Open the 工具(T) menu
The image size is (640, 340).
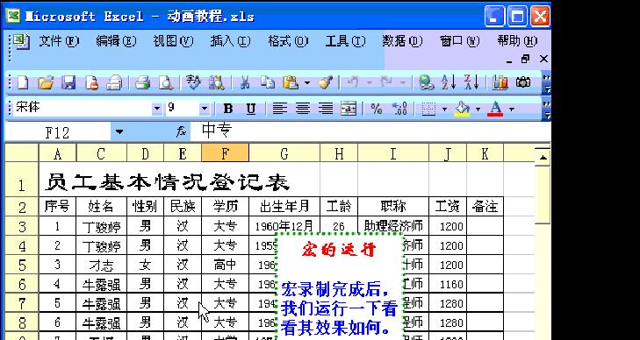pyautogui.click(x=345, y=41)
